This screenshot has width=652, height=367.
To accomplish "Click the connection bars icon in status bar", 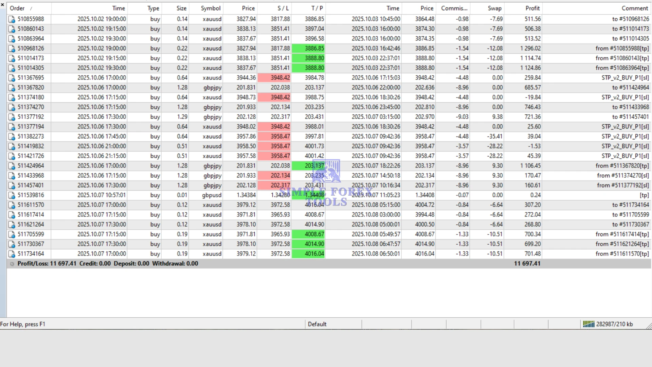I will pos(588,324).
